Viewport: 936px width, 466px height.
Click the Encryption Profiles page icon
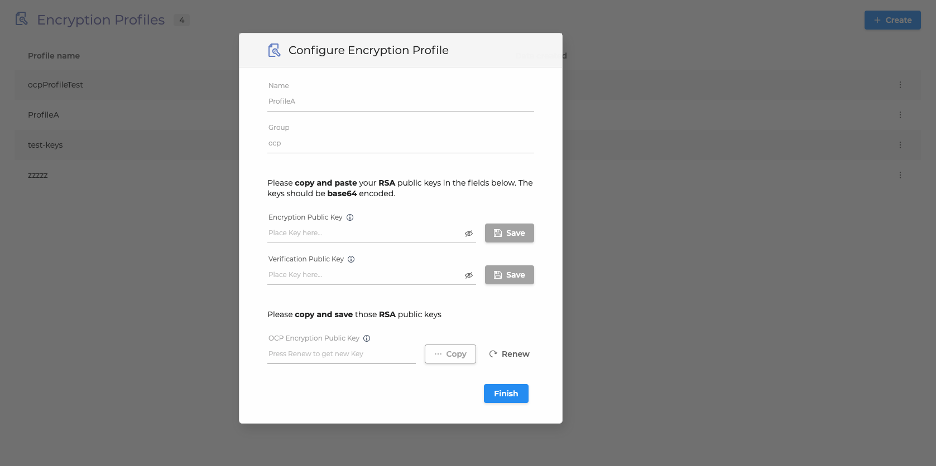pyautogui.click(x=22, y=19)
